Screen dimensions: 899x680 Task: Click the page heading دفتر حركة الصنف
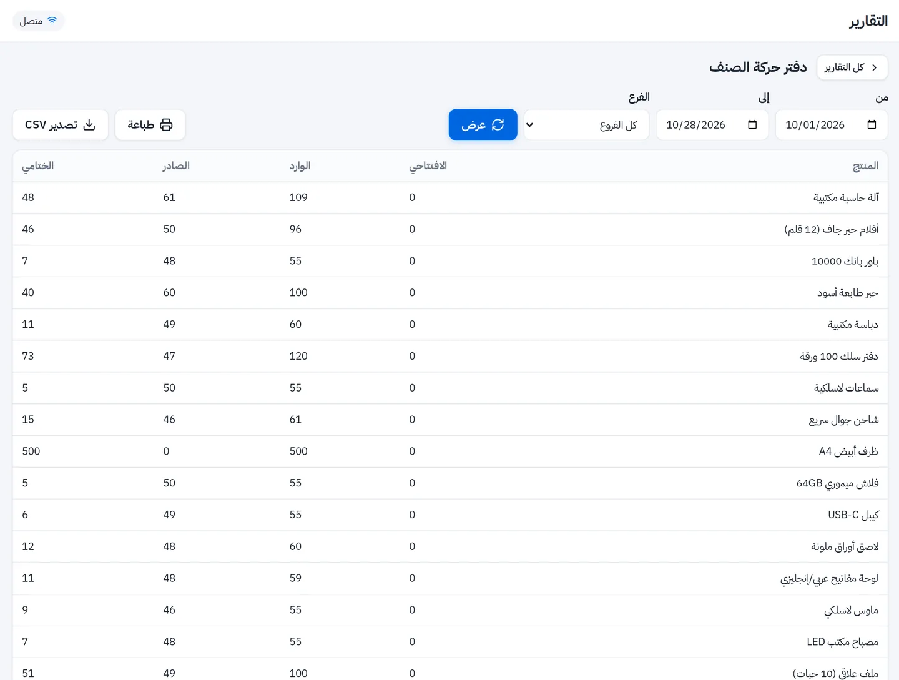point(758,67)
